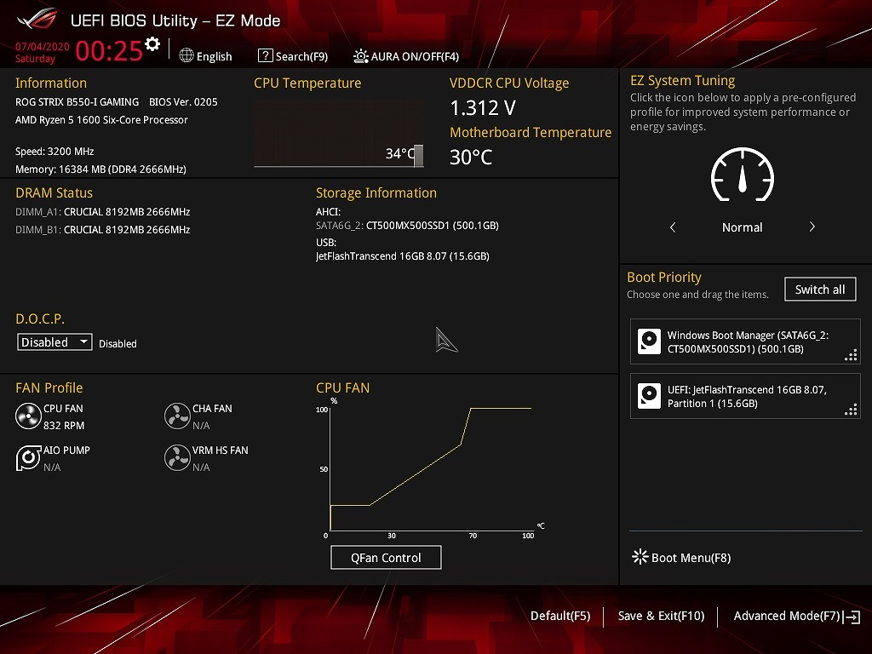Click the EZ System Tuning gauge icon
872x654 pixels.
coord(743,174)
